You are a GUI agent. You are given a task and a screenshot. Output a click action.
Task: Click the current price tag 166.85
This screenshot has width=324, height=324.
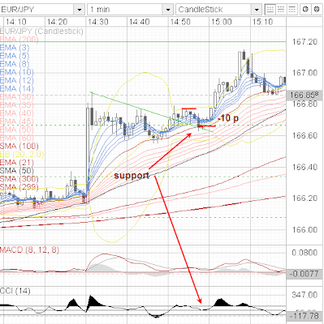pyautogui.click(x=305, y=95)
